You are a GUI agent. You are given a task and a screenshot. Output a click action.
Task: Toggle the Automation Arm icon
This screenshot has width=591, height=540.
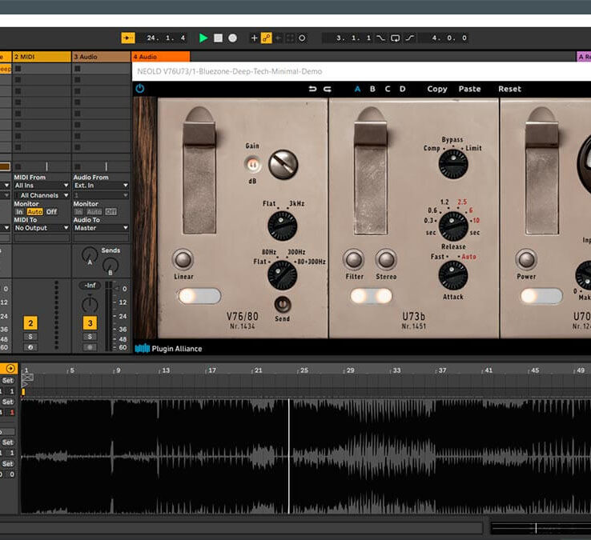tap(267, 38)
